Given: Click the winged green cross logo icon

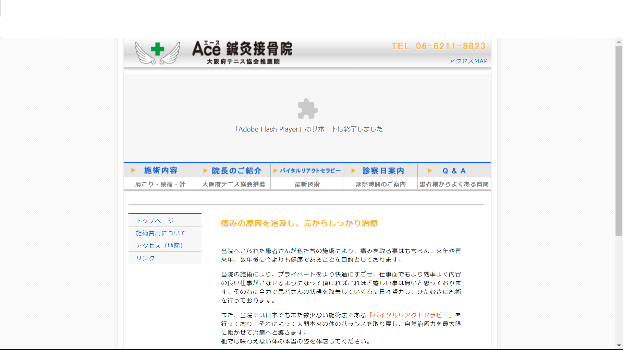Looking at the screenshot, I should pyautogui.click(x=157, y=53).
